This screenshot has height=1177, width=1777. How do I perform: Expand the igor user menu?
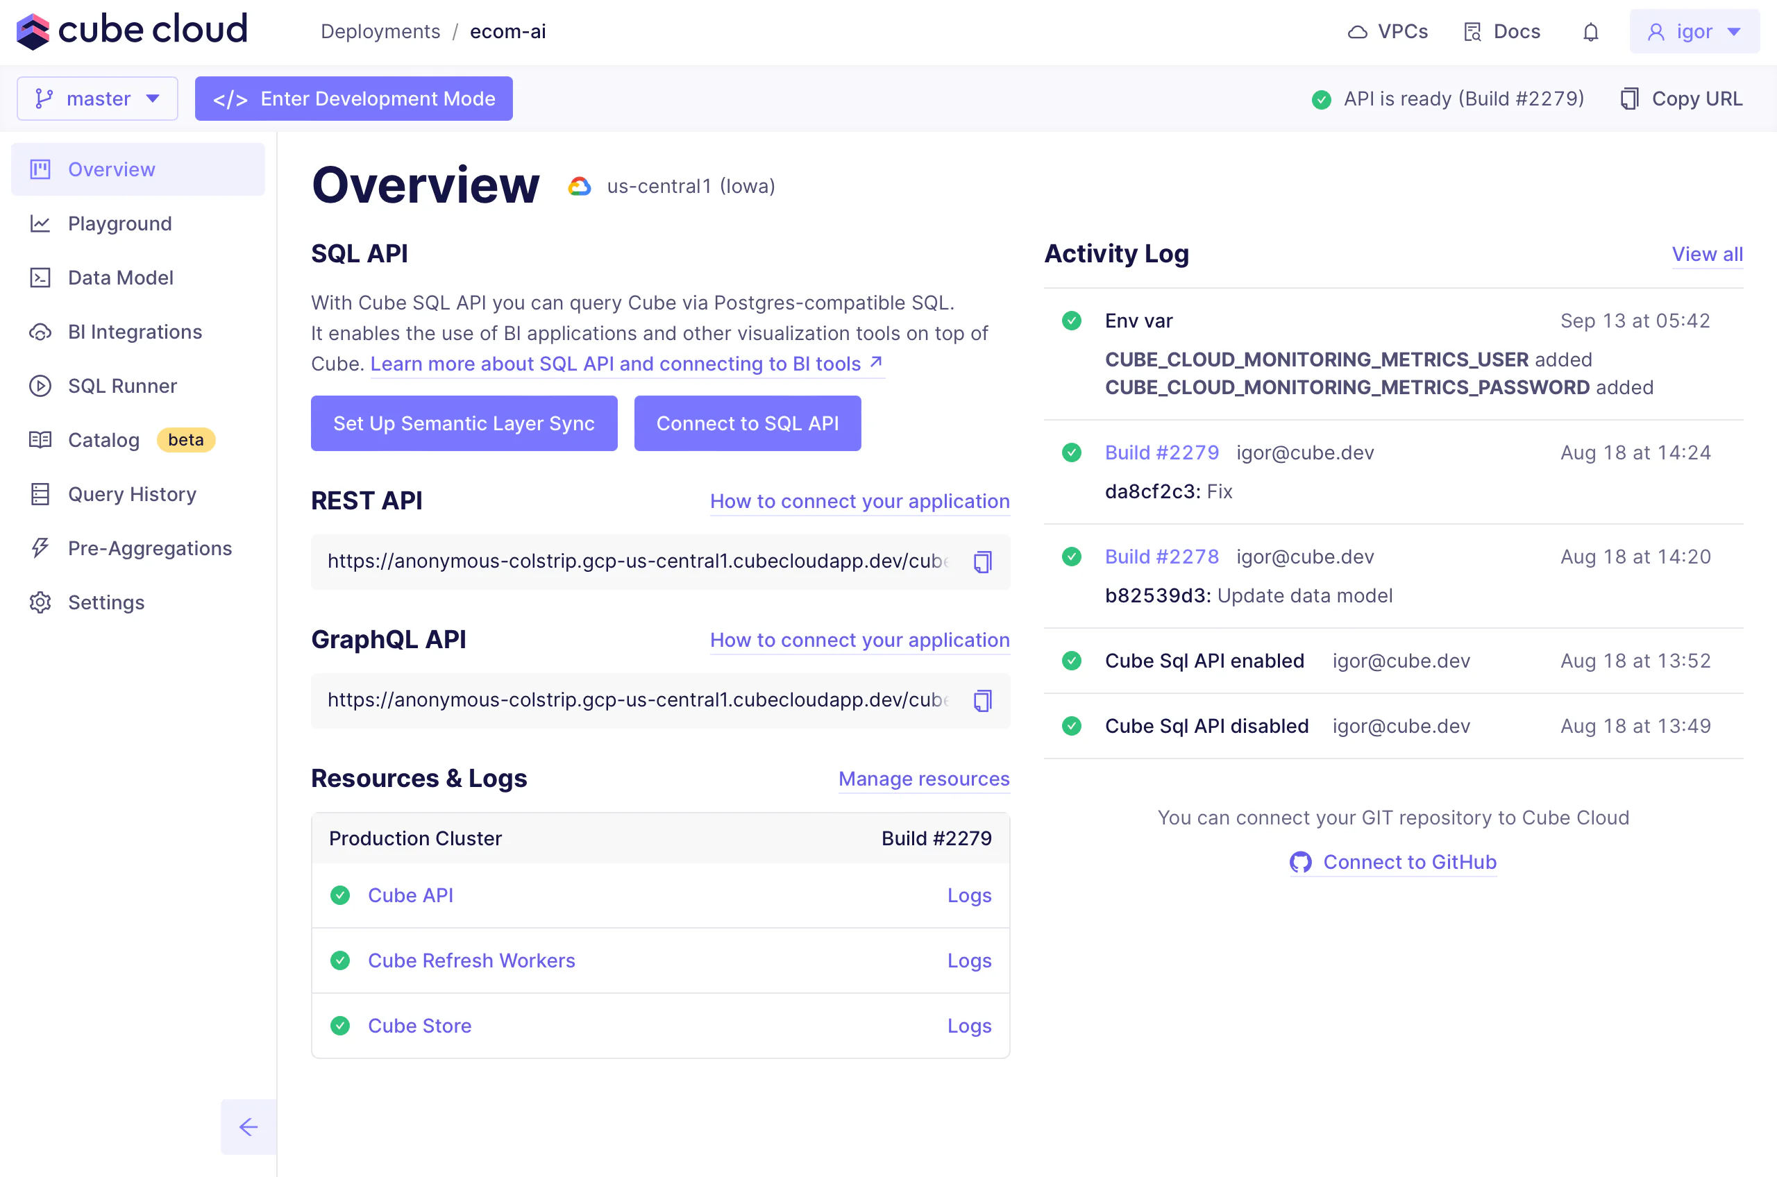point(1694,31)
